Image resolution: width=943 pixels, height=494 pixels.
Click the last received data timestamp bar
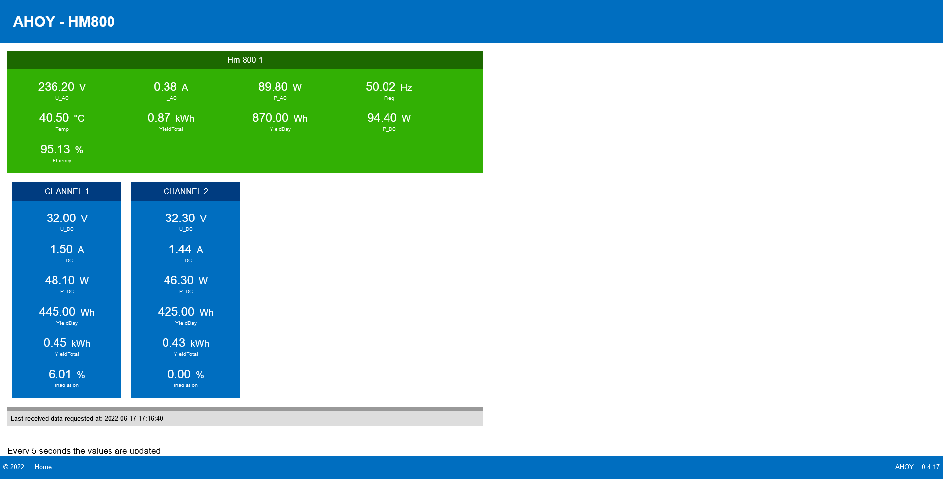coord(245,418)
